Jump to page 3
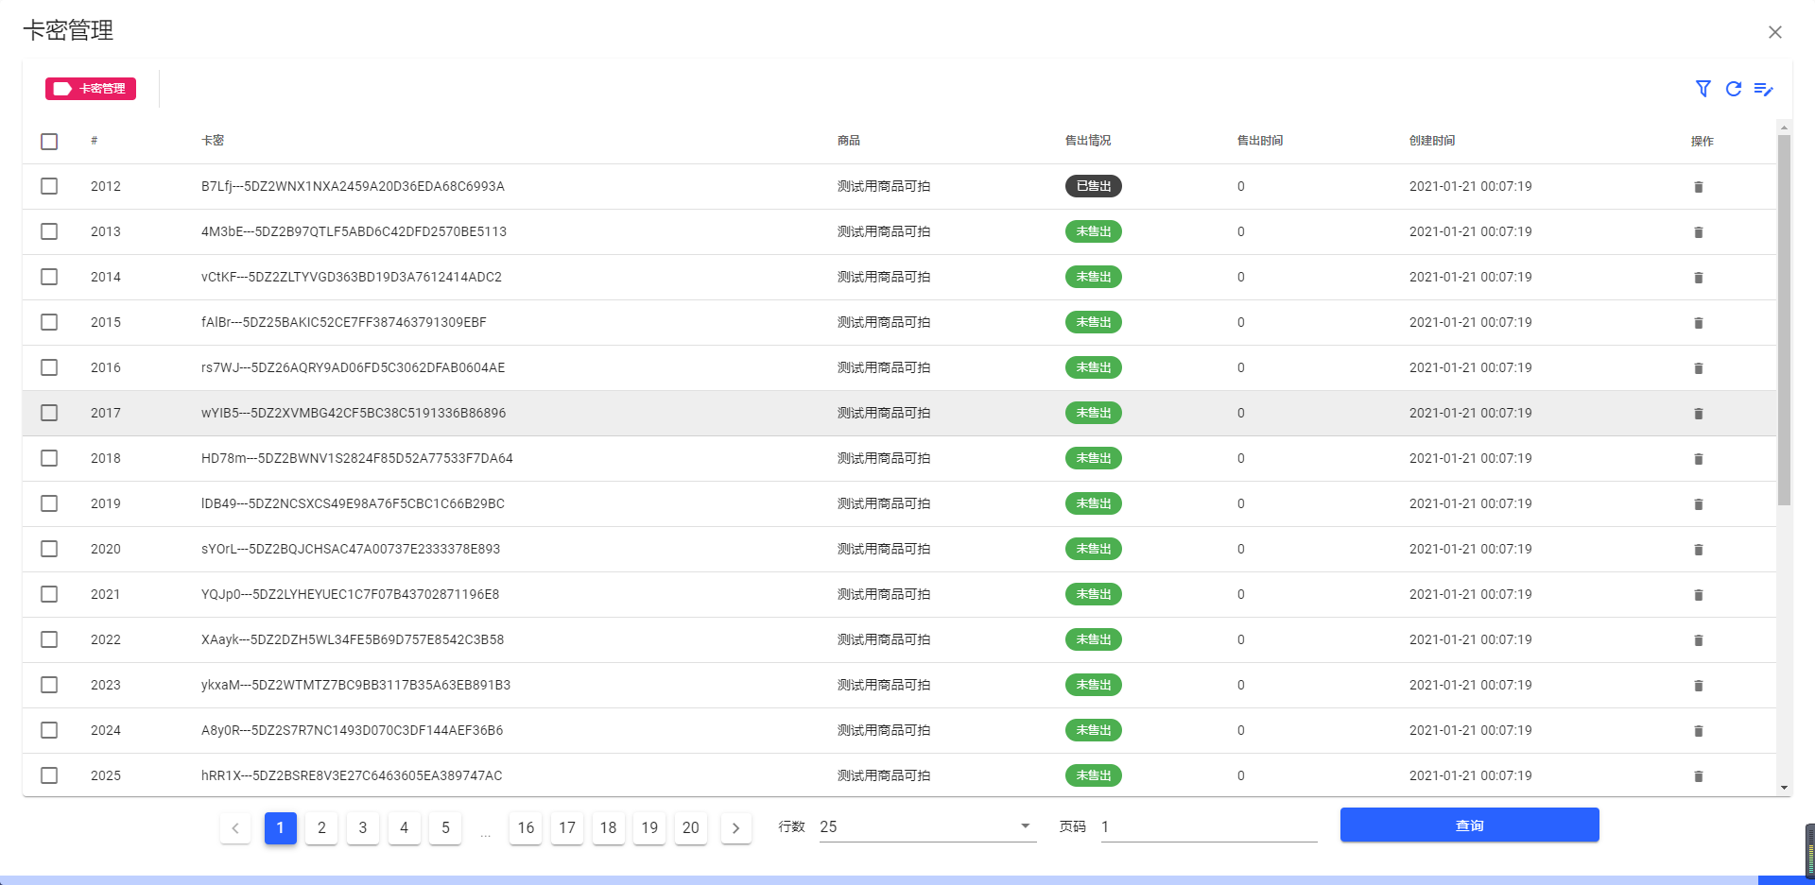 (x=363, y=828)
